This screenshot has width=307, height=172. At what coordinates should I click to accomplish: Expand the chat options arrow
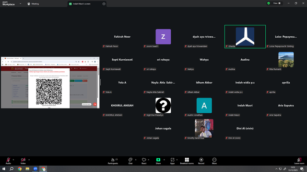[136, 160]
